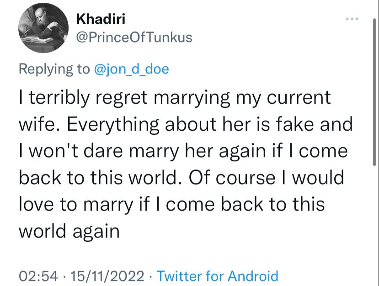Click the word 'Android' in the source label

tap(253, 276)
